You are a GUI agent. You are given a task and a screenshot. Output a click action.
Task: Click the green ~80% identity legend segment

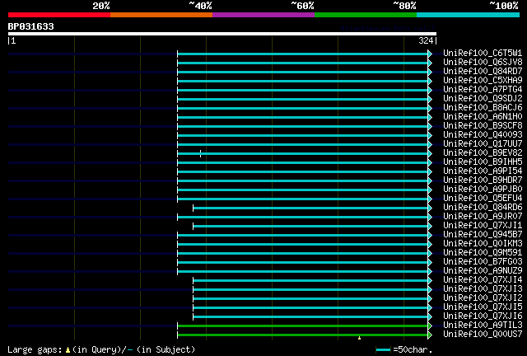[366, 15]
